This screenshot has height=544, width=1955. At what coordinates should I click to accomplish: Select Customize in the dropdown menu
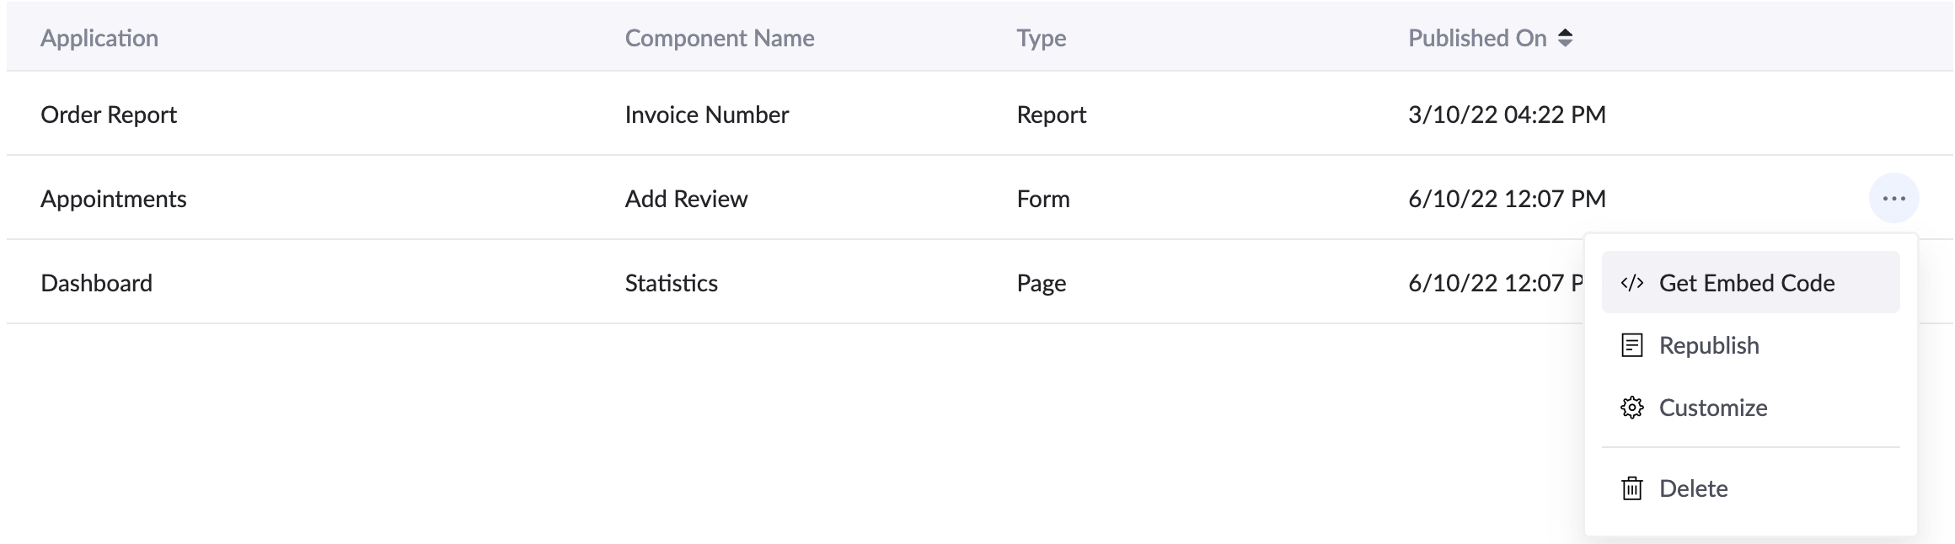1712,408
